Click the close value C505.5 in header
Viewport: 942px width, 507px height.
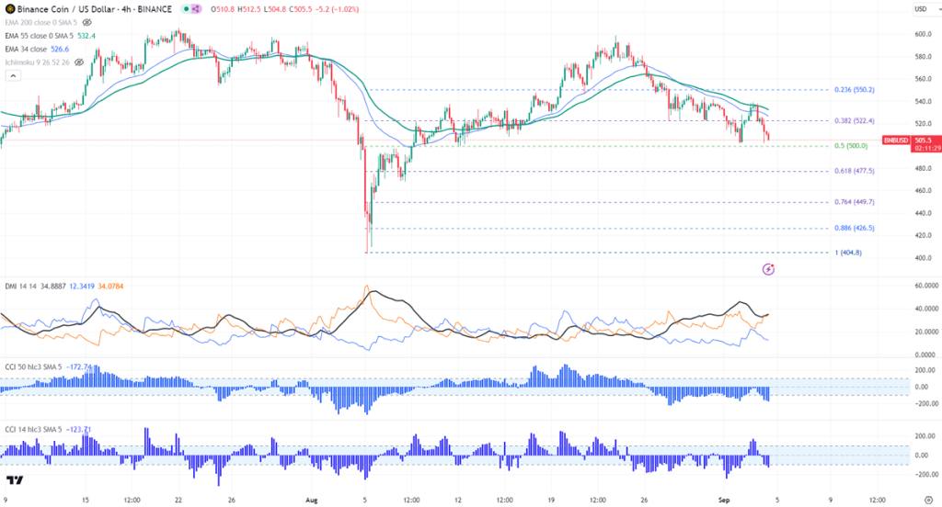click(x=301, y=9)
